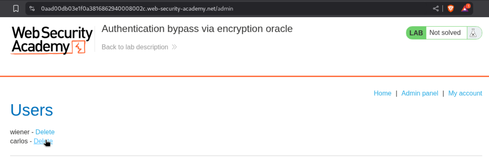Open the Brave Shields lion icon

[451, 9]
